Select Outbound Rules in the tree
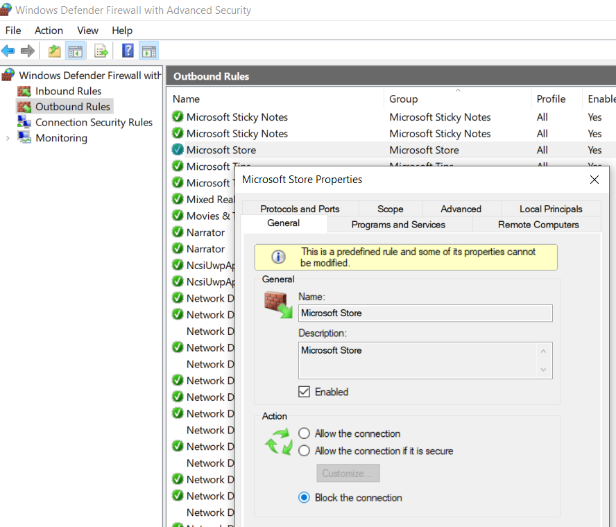 click(73, 107)
